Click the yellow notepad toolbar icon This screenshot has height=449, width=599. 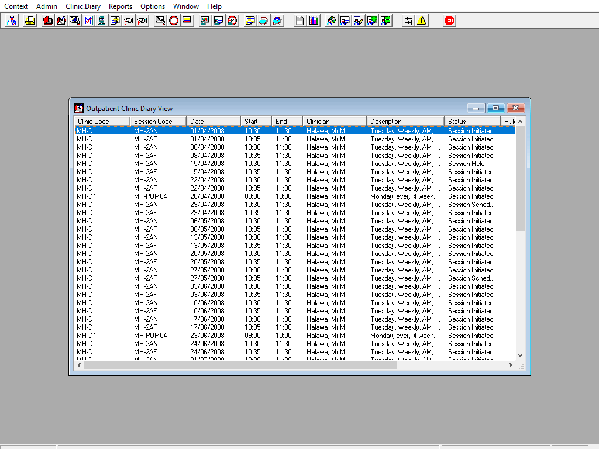click(x=250, y=20)
